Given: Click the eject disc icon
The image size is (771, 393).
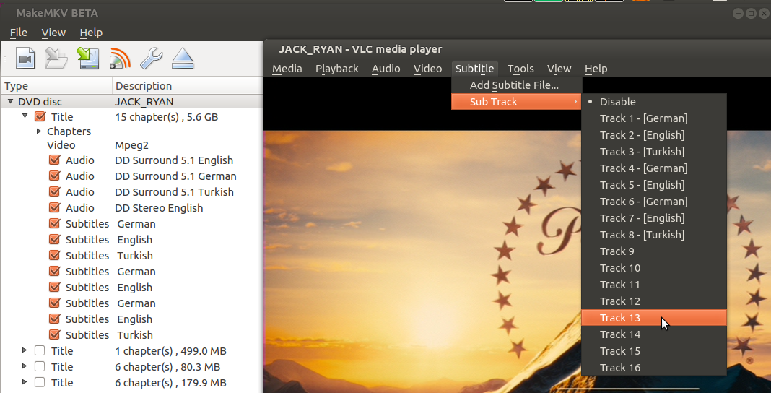Looking at the screenshot, I should (x=183, y=58).
